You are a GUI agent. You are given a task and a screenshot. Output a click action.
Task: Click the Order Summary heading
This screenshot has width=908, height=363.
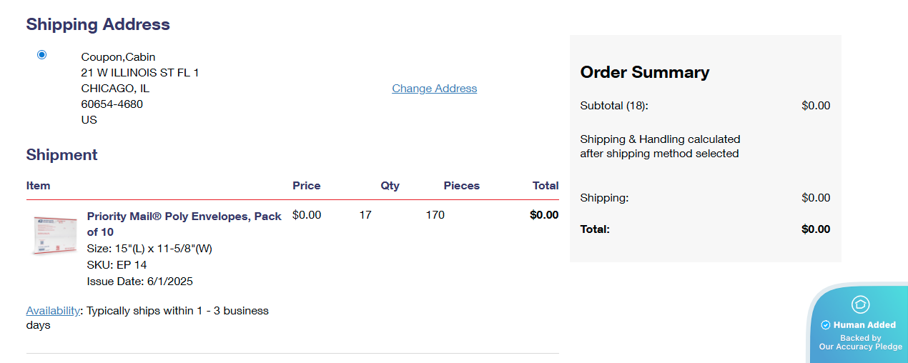pyautogui.click(x=644, y=72)
